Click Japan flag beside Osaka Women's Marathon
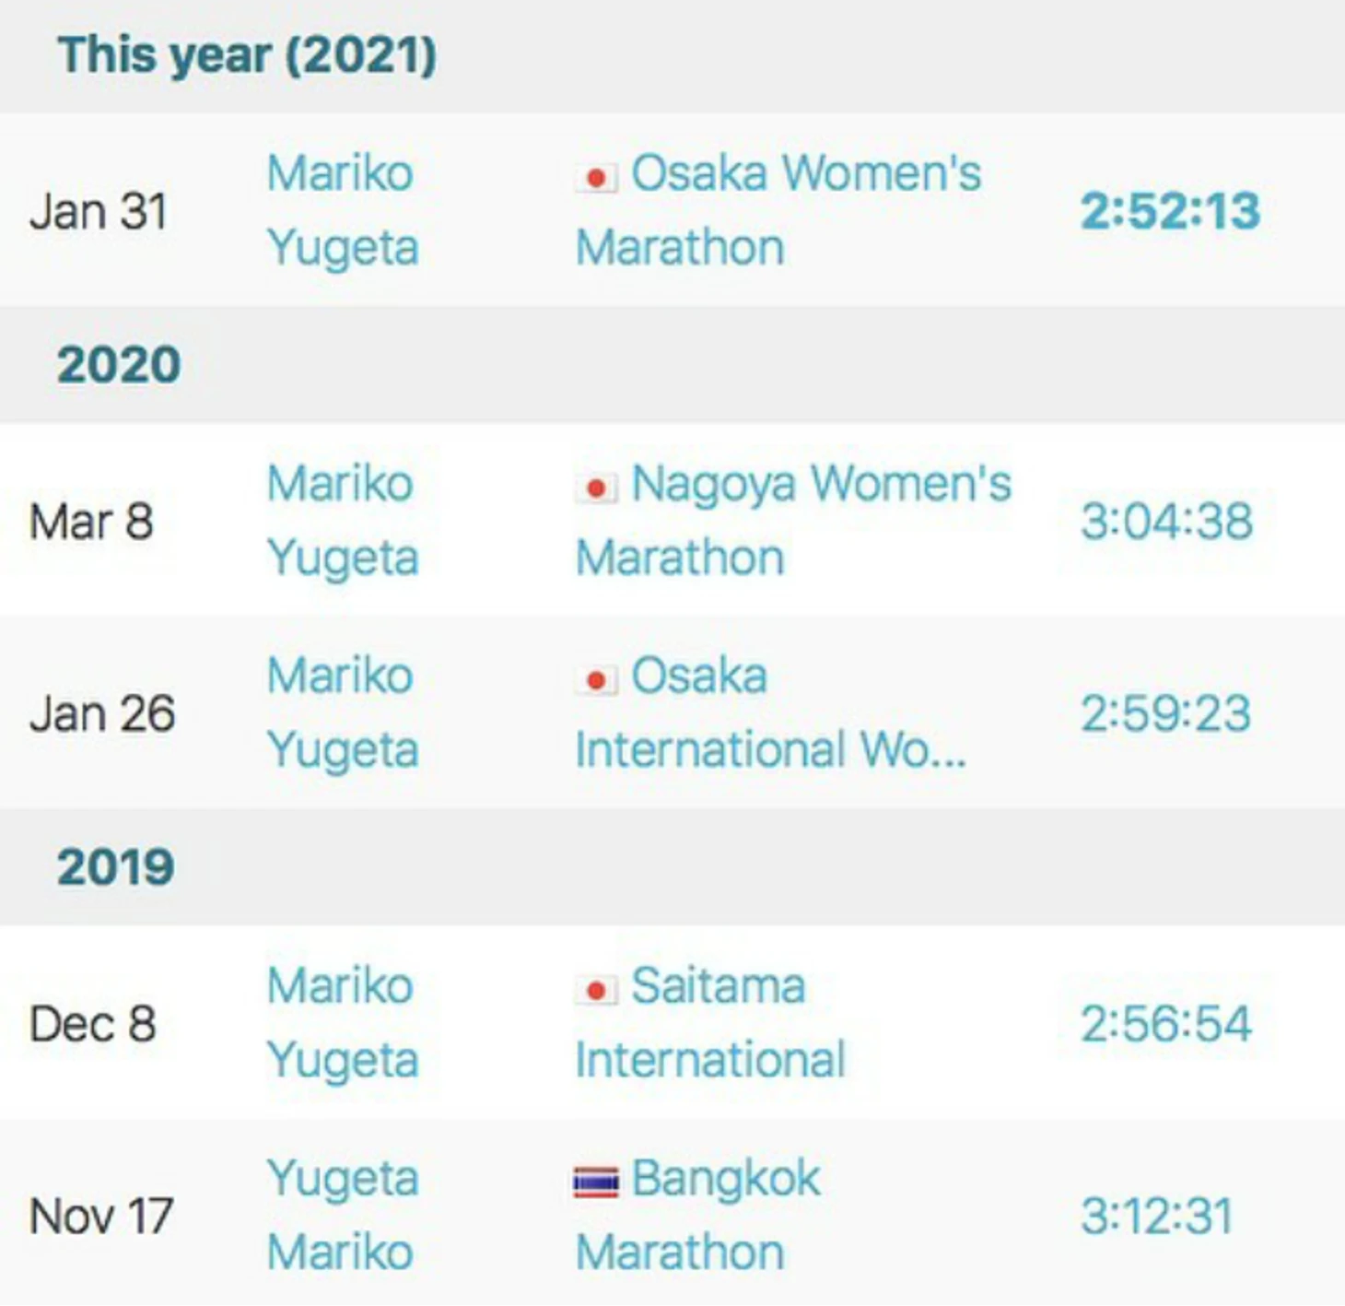 pyautogui.click(x=596, y=177)
